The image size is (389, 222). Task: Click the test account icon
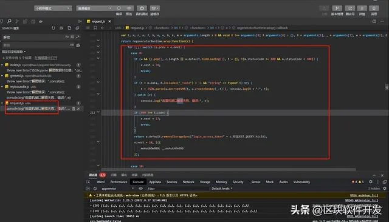pyautogui.click(x=350, y=8)
